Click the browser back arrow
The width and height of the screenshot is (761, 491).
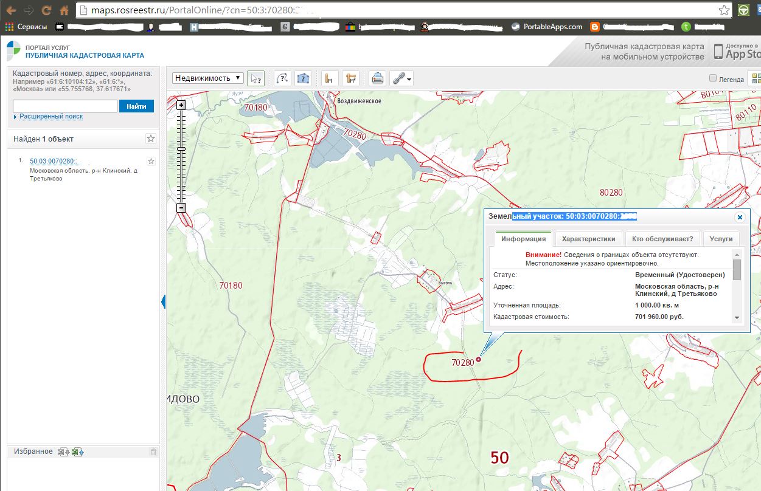[11, 10]
